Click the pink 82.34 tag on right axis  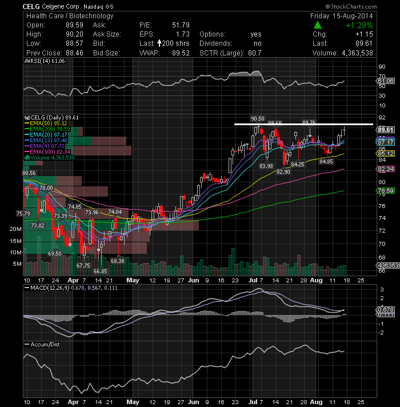[x=386, y=169]
